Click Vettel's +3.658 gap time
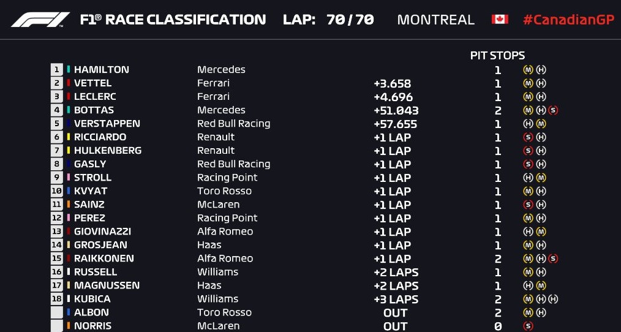Image resolution: width=621 pixels, height=332 pixels. pyautogui.click(x=392, y=83)
